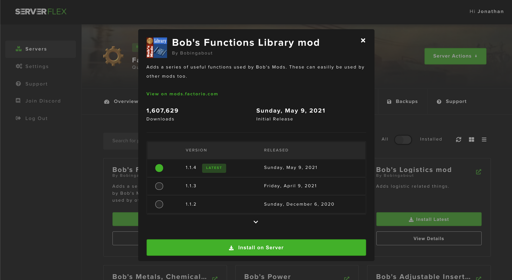Click the Settings gears icon in sidebar
Viewport: 512px width, 280px height.
pyautogui.click(x=19, y=66)
